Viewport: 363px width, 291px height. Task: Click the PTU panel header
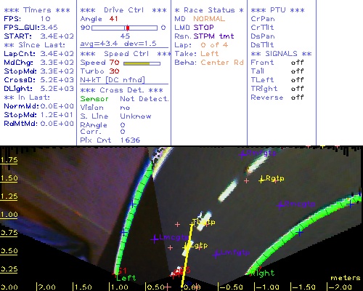click(277, 10)
